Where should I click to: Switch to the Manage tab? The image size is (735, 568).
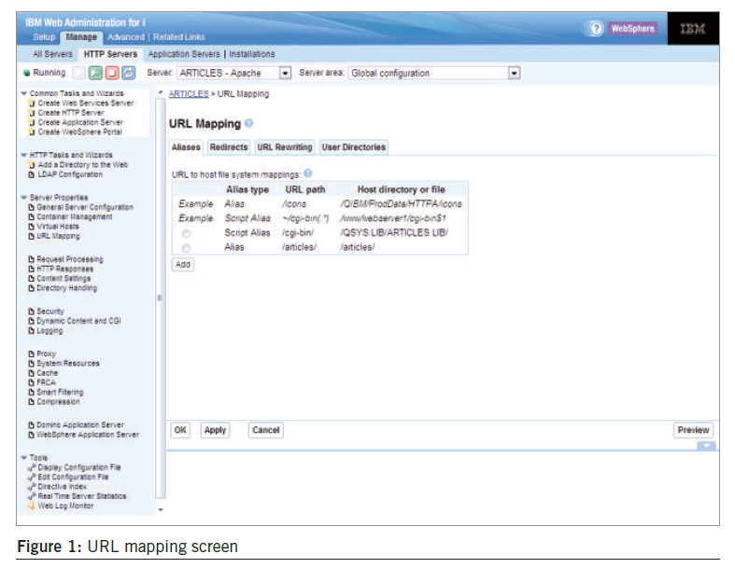coord(81,37)
